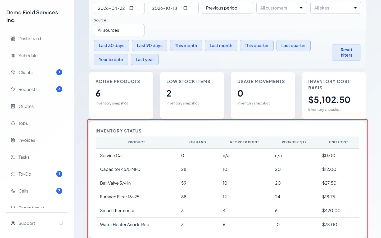The width and height of the screenshot is (381, 238).
Task: Open the calendar picker for start date 2026-04-22
Action: [131, 8]
